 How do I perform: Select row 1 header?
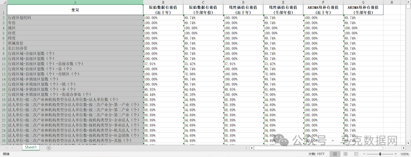coord(3,10)
